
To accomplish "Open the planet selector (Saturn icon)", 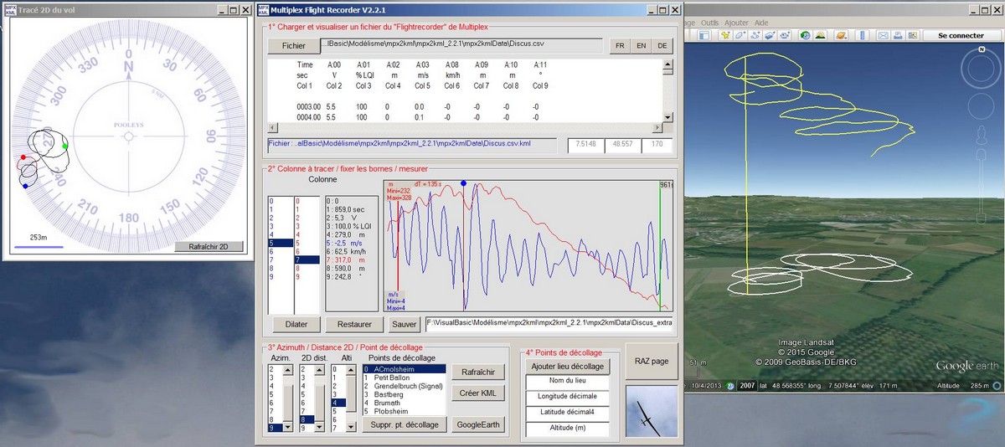I will pos(841,35).
